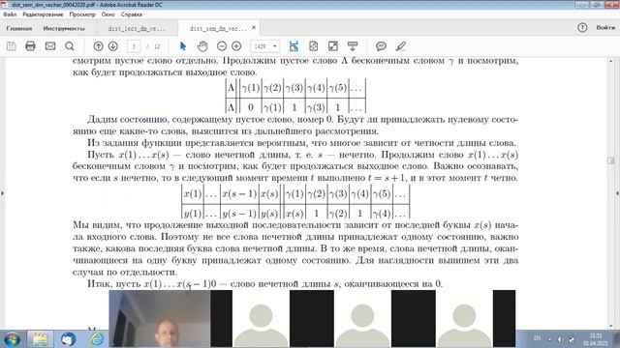
Task: Click the presenter's webcam video tile
Action: point(159,318)
